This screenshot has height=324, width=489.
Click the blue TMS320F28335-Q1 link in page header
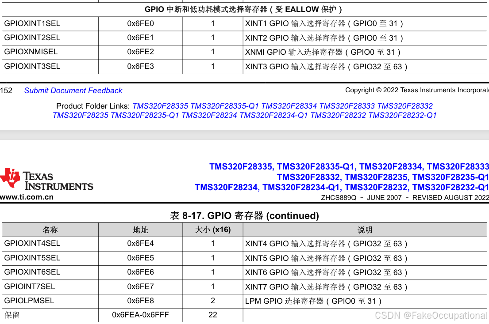coord(316,167)
